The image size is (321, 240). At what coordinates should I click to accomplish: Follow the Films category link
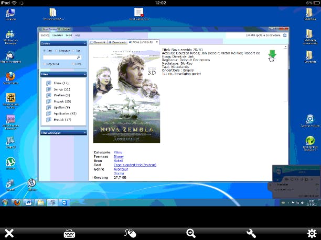pos(118,153)
